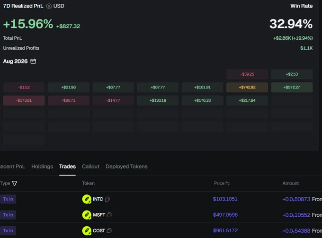Toggle the USD currency icon
The width and height of the screenshot is (322, 238).
[49, 6]
